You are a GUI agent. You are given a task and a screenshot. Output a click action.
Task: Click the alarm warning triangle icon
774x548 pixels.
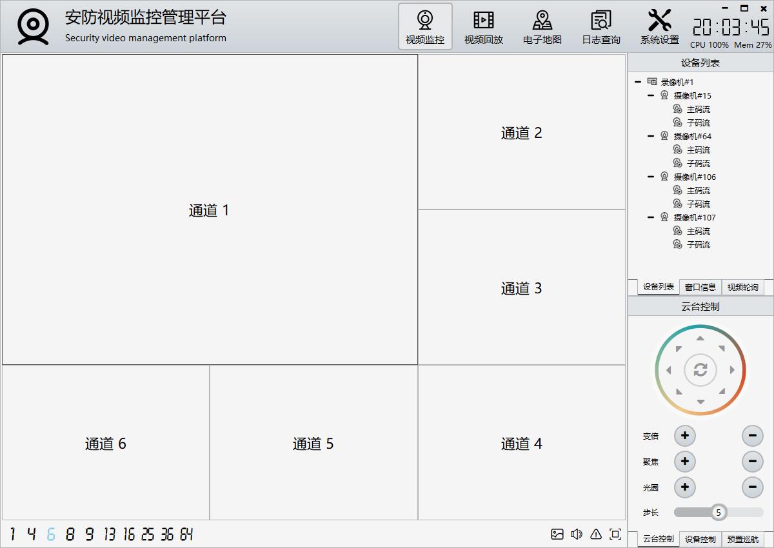(x=596, y=534)
